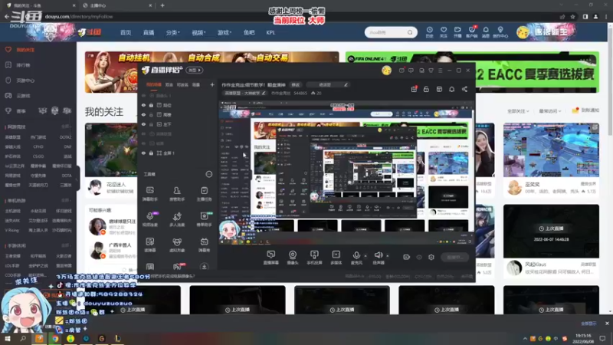Launch the 多人连麦 tool
613x345 pixels.
click(x=177, y=219)
